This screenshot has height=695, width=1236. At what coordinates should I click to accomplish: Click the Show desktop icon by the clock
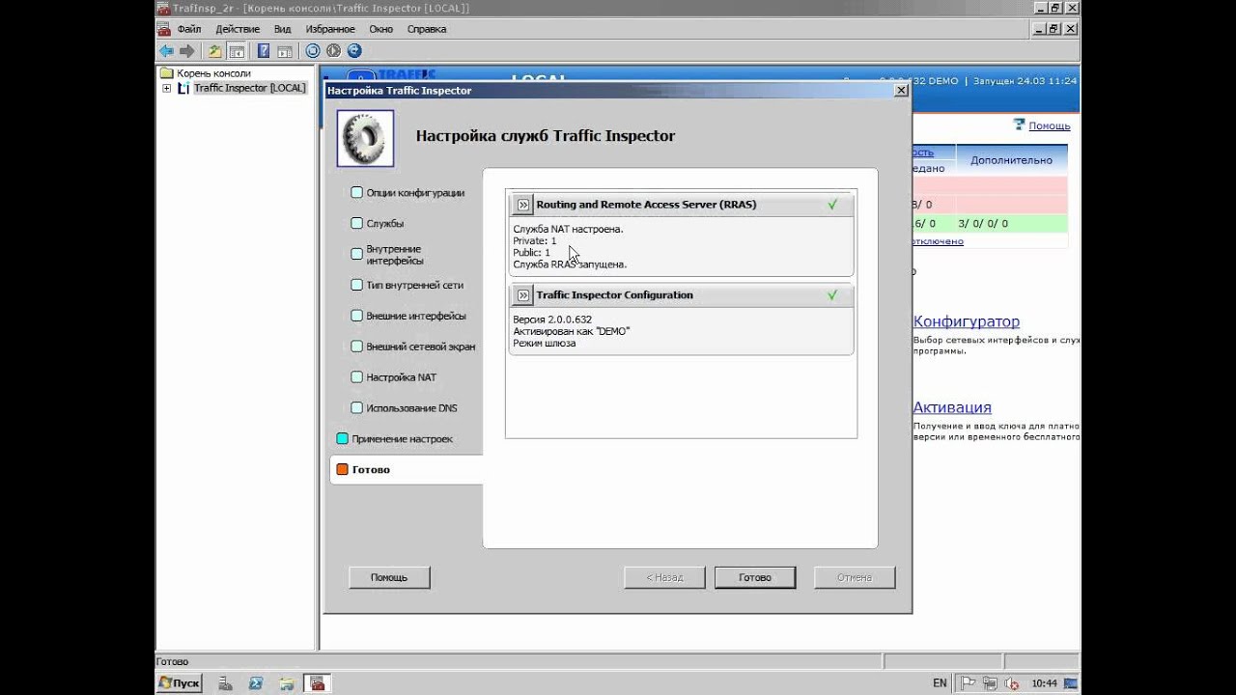click(1071, 683)
